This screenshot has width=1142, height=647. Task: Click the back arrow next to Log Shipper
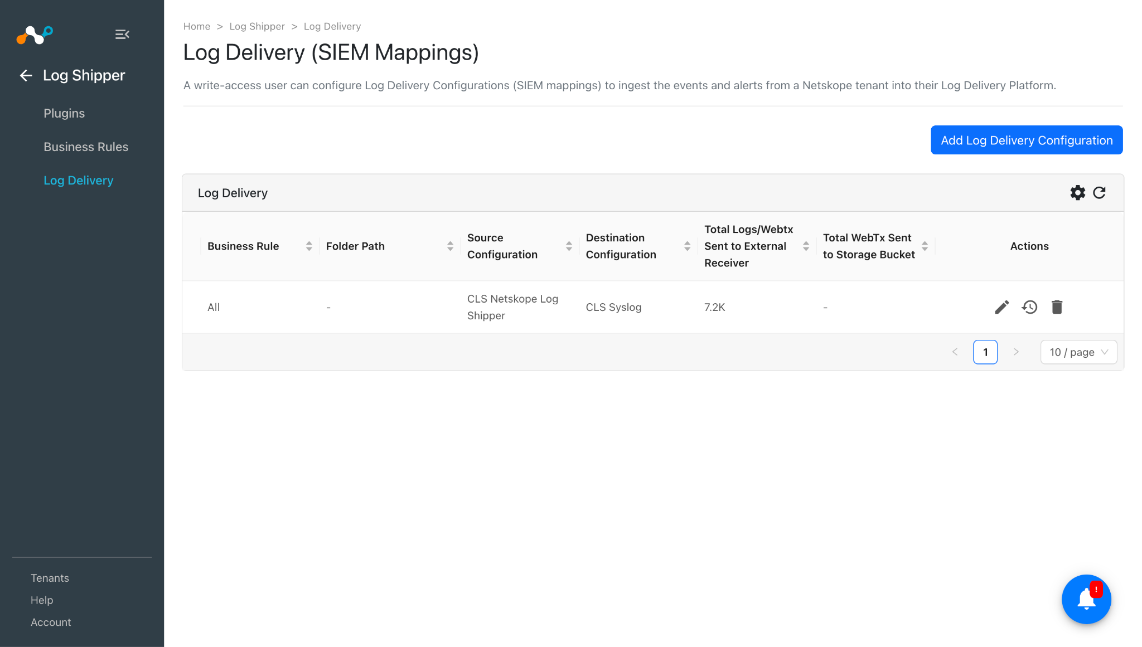(x=26, y=76)
